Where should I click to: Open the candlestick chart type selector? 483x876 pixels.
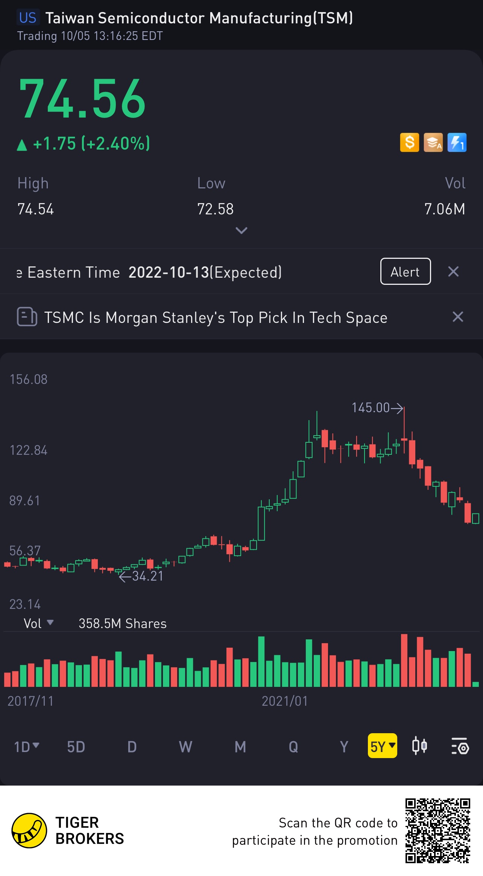pos(419,746)
